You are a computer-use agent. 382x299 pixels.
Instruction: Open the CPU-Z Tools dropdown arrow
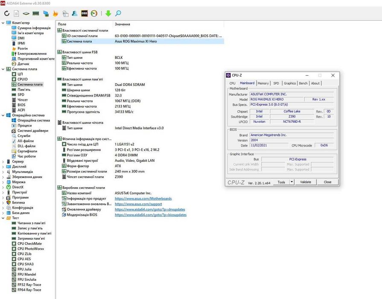(292, 182)
